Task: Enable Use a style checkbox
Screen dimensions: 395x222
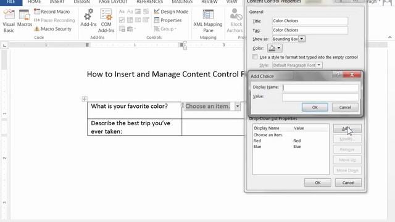Action: pyautogui.click(x=255, y=57)
